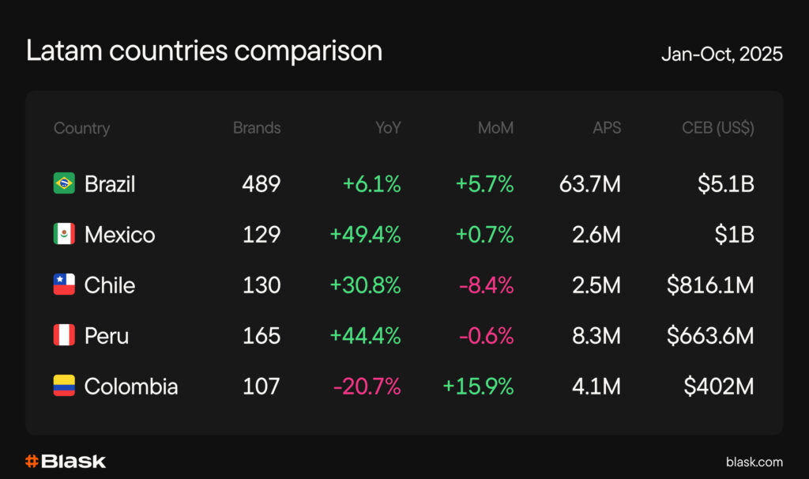Click the YoY column header
Image resolution: width=809 pixels, height=479 pixels.
[388, 128]
